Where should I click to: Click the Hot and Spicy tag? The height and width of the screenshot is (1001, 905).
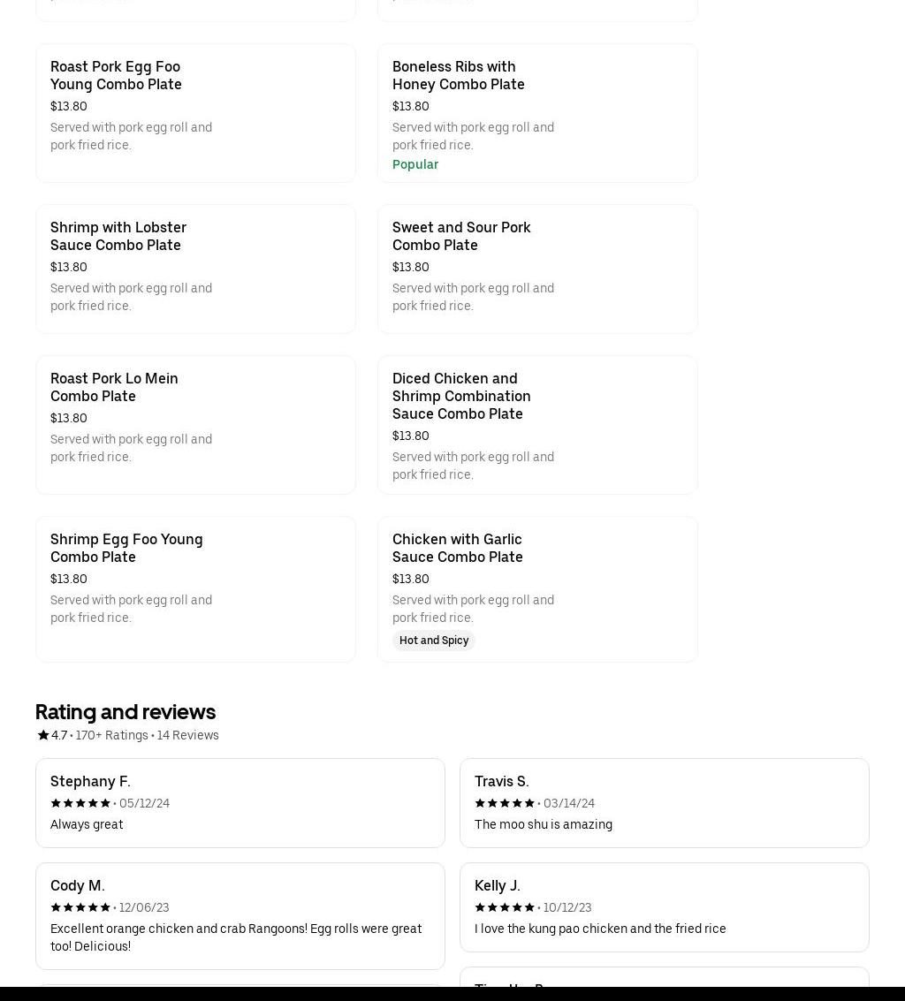pyautogui.click(x=434, y=641)
